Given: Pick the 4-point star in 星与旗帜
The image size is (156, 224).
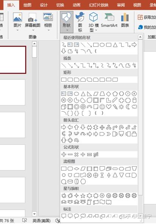Looking at the screenshot, I should click(x=76, y=196).
